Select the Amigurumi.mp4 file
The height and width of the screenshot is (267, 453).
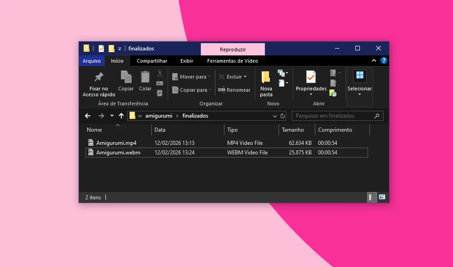pyautogui.click(x=116, y=143)
